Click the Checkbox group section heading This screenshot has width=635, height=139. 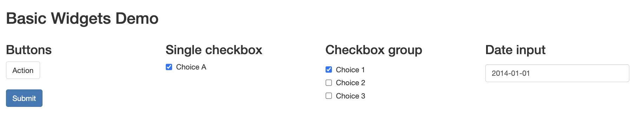374,50
